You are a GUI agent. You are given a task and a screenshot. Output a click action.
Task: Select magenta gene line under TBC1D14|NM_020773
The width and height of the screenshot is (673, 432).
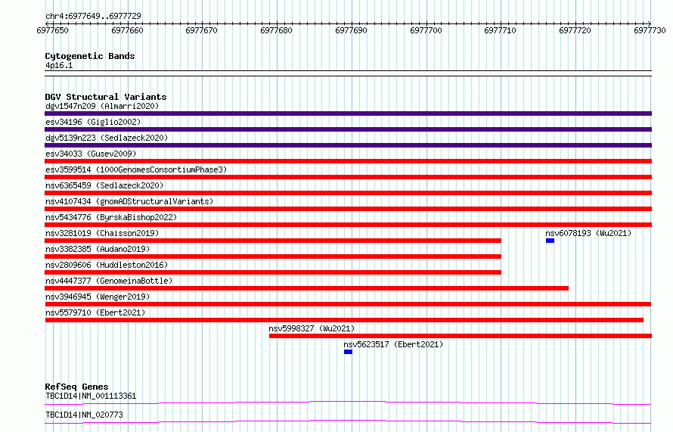[x=348, y=421]
